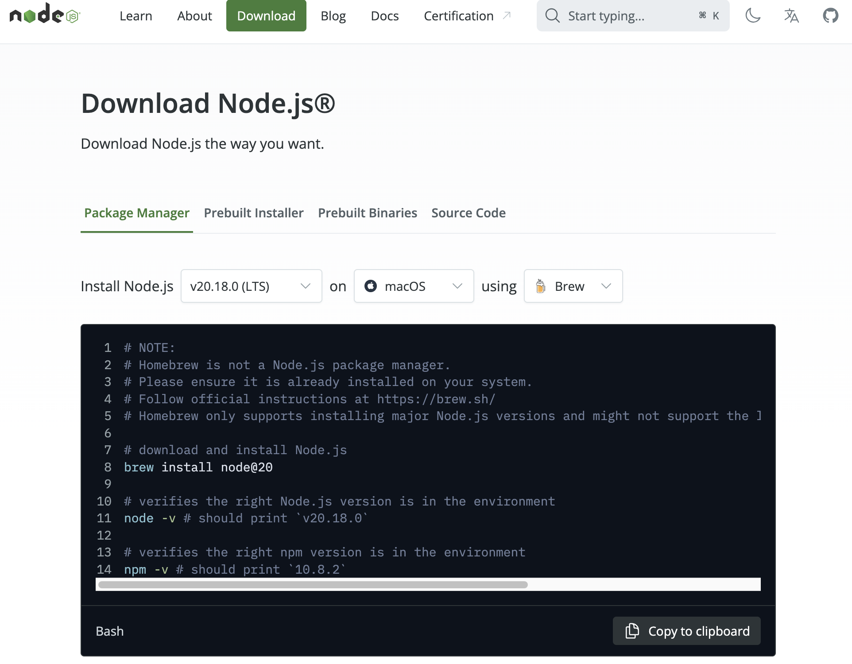
Task: Open the Prebuilt Binaries tab
Action: (368, 213)
